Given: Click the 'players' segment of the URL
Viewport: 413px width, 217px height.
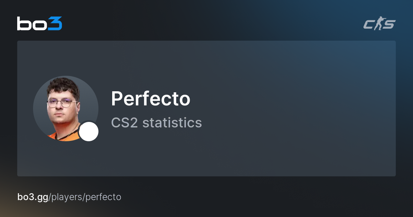Looking at the screenshot, I should coord(67,198).
